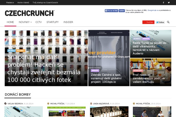Click the Twitter Follow button
Screen dimensions: 176x117
160,22
